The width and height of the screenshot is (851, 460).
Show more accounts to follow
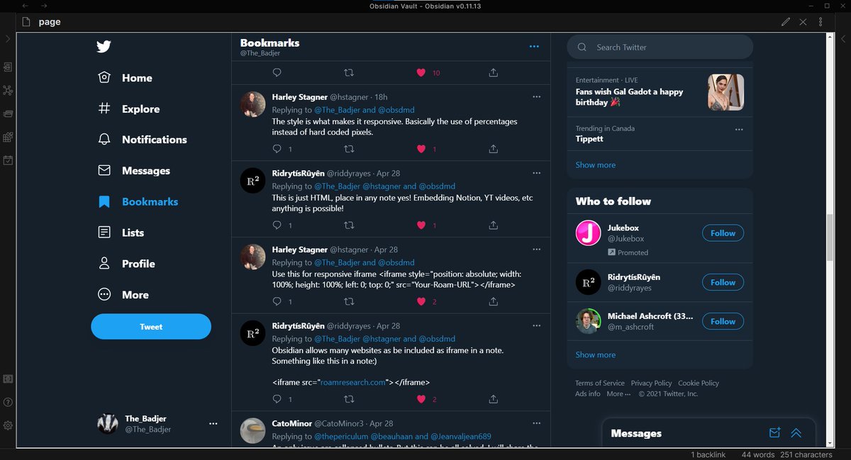[x=596, y=355]
